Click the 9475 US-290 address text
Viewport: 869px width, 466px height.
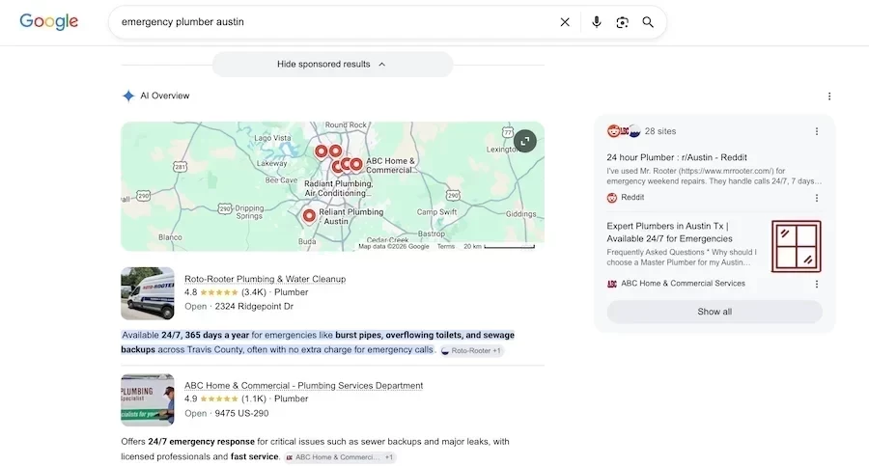(x=241, y=413)
